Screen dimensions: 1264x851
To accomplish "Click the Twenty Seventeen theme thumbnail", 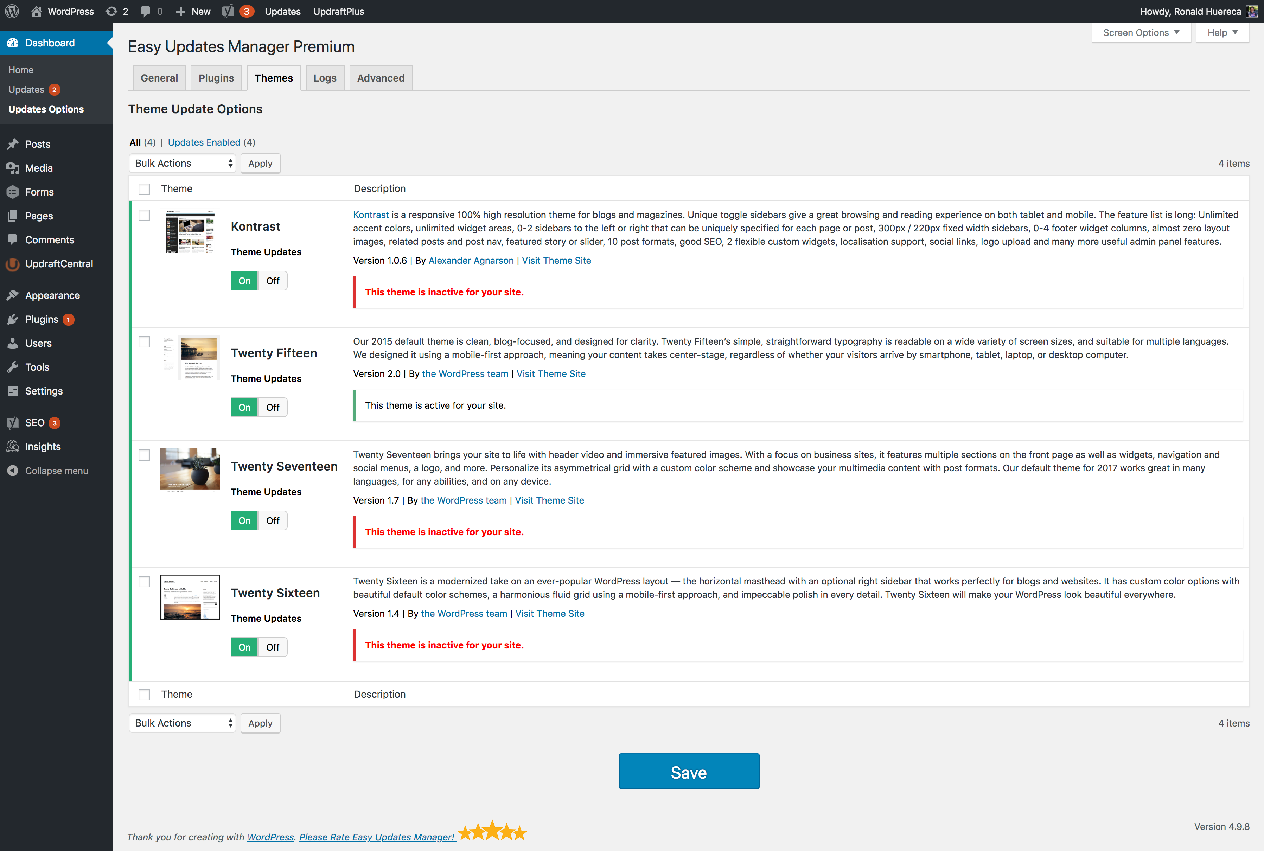I will click(190, 469).
